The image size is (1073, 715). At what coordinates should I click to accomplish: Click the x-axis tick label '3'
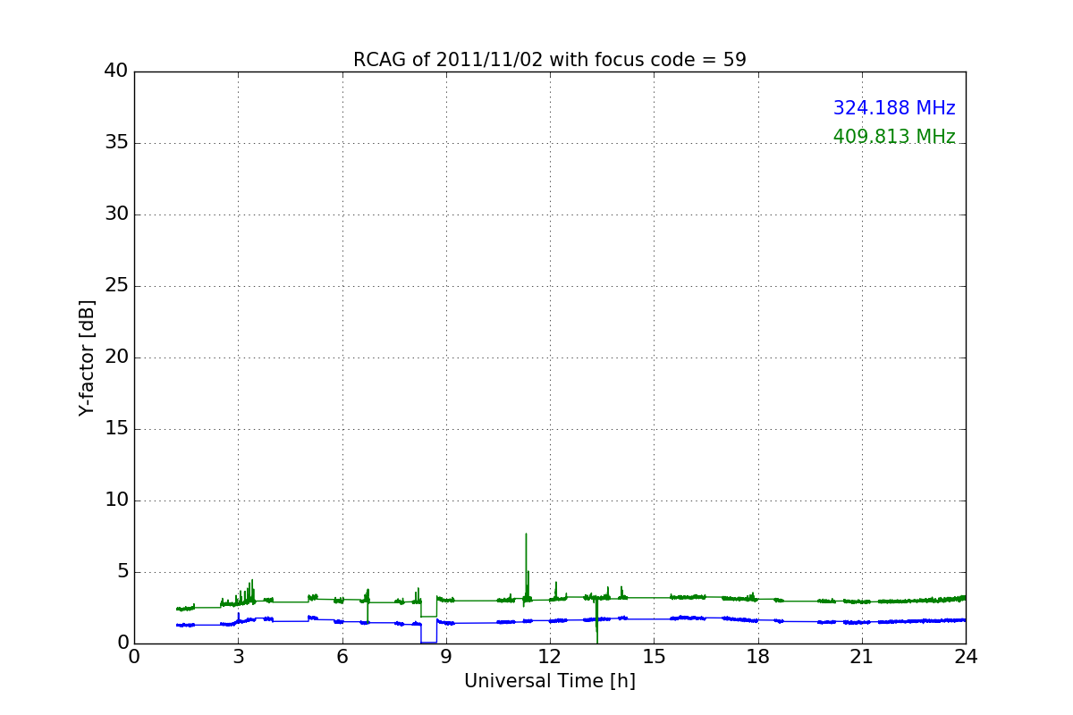click(x=238, y=657)
